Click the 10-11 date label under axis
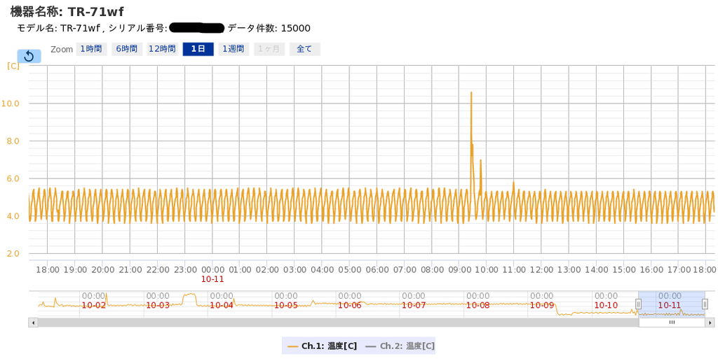 (213, 278)
